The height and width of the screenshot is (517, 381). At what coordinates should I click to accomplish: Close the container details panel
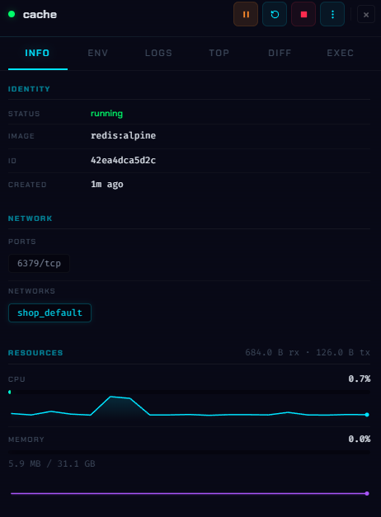366,15
